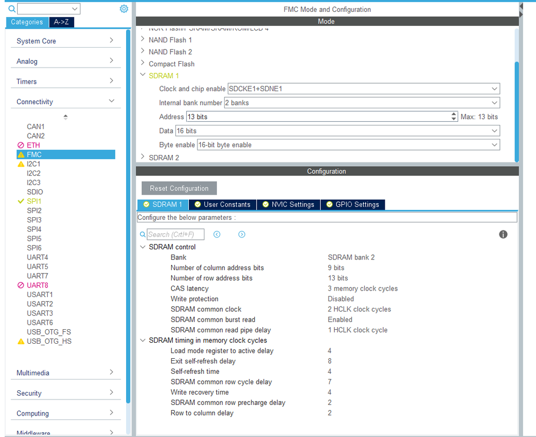Collapse the SDRAM 1 mode section
The height and width of the screenshot is (437, 536).
pyautogui.click(x=143, y=75)
